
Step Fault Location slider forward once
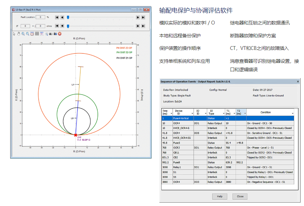(138, 17)
